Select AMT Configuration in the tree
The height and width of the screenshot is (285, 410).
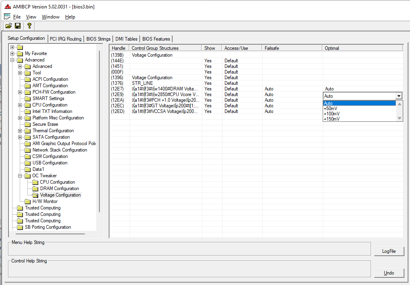50,86
